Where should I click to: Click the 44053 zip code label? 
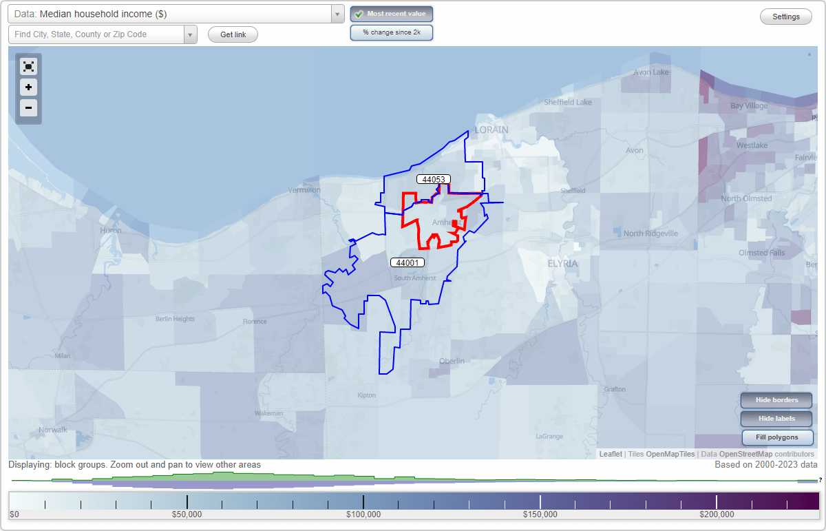pos(434,179)
